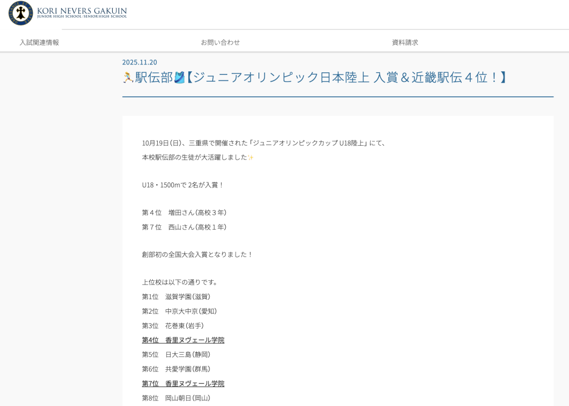Click the underlined 第7位 香里ヌヴェール学院 text
The height and width of the screenshot is (406, 569).
pos(183,383)
